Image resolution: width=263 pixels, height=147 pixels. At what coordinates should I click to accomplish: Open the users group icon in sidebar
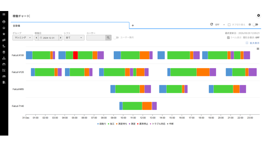tap(4, 76)
